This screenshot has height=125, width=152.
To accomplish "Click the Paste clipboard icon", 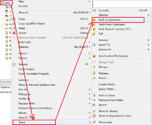I will tap(14, 28).
